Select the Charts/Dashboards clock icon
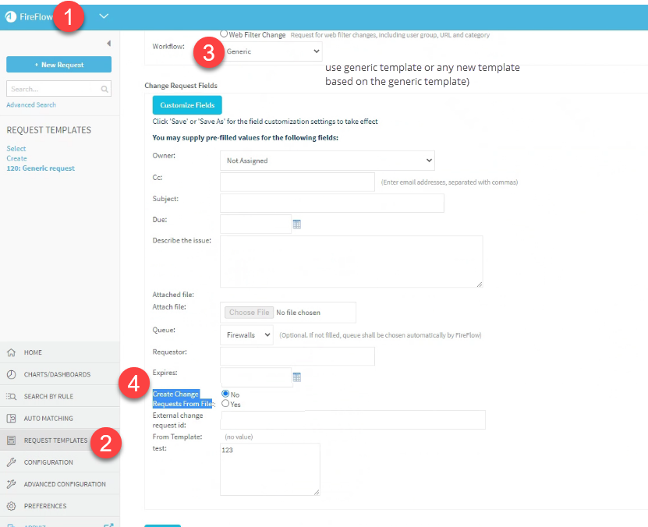 12,374
